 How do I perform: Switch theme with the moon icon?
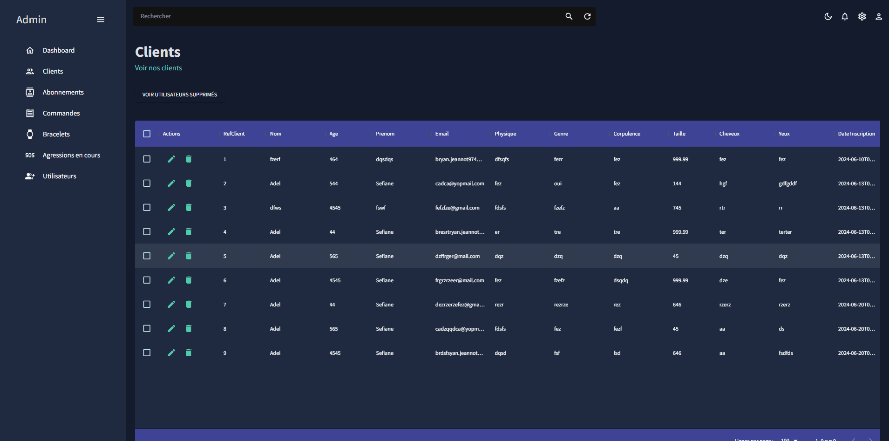click(x=828, y=16)
